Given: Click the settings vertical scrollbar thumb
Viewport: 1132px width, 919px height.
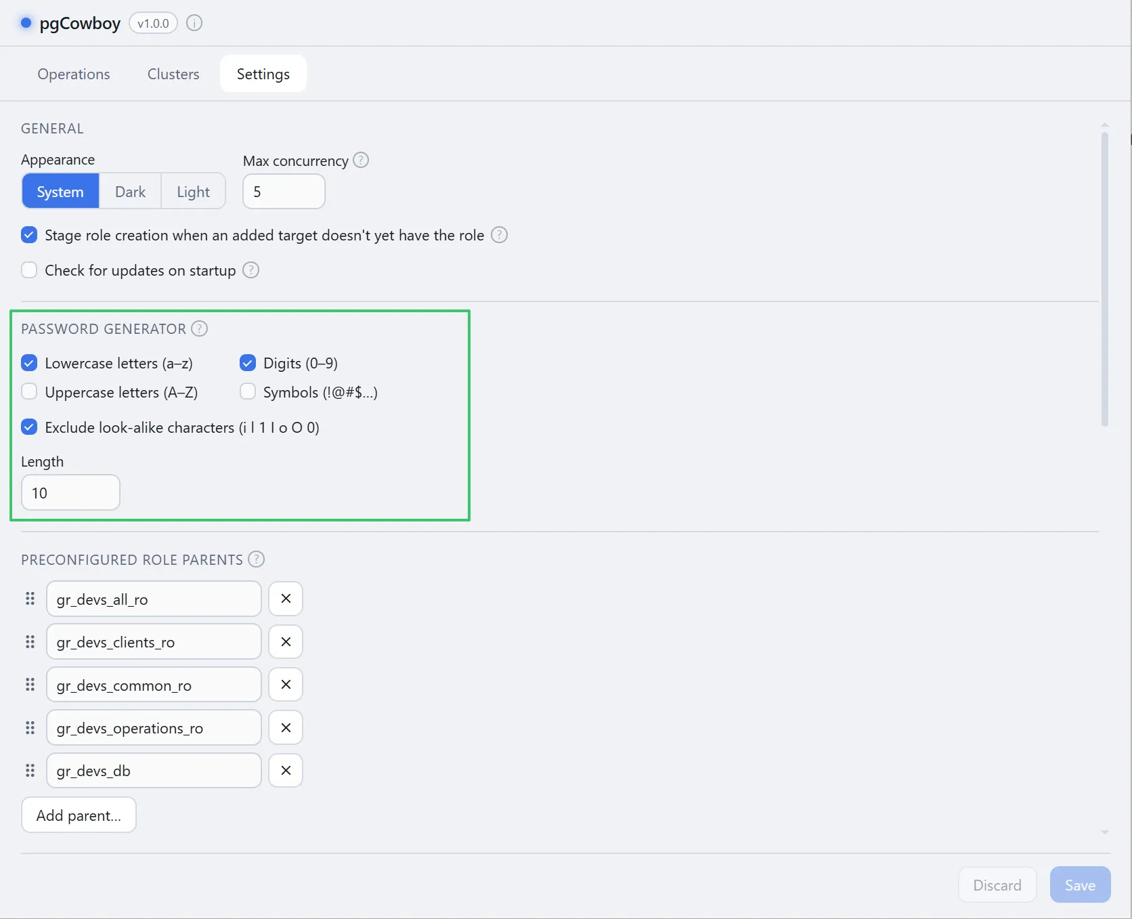Looking at the screenshot, I should 1104,279.
